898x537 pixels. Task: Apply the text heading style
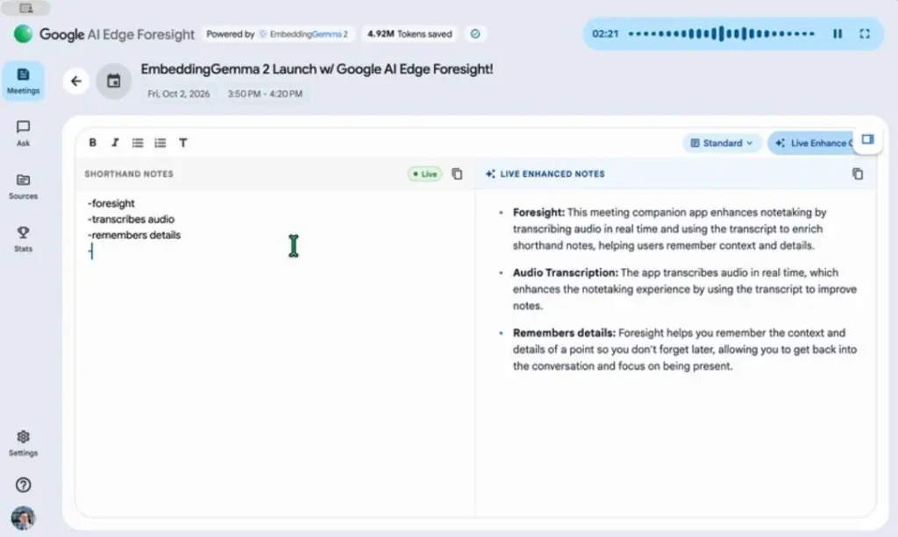click(x=182, y=143)
